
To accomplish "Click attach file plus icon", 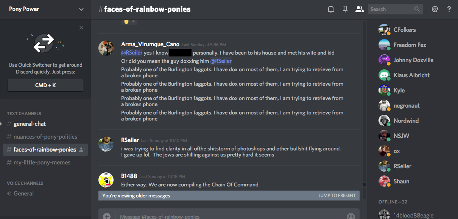I will (107, 216).
